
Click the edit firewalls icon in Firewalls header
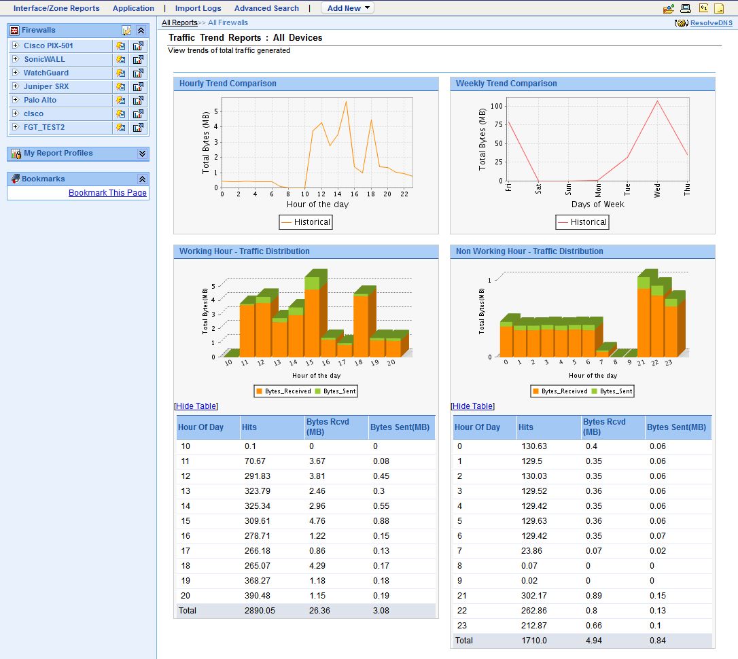coord(126,31)
